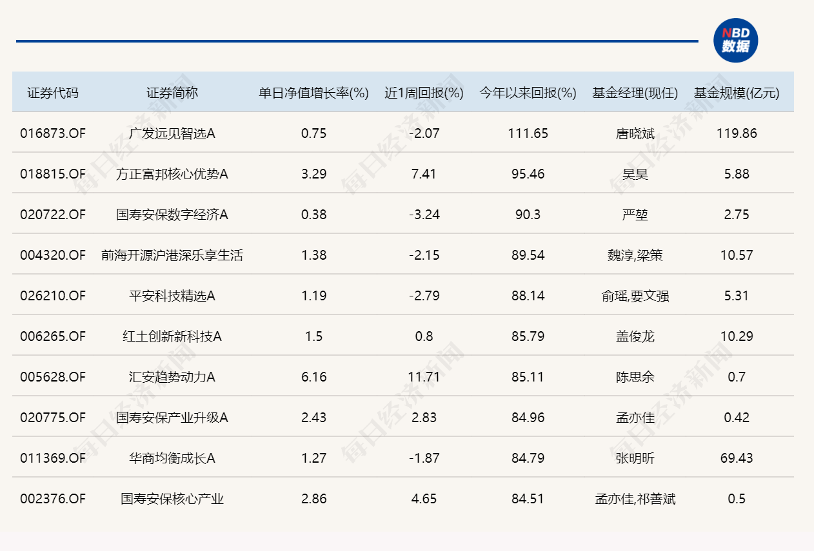Select year-to-date return 89.54

(528, 255)
